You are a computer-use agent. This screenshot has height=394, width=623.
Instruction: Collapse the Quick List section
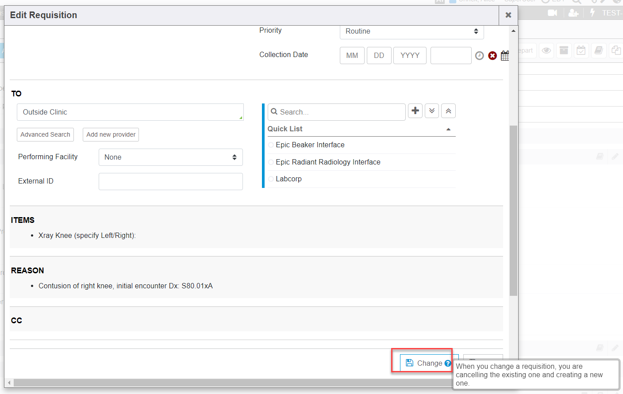[448, 129]
